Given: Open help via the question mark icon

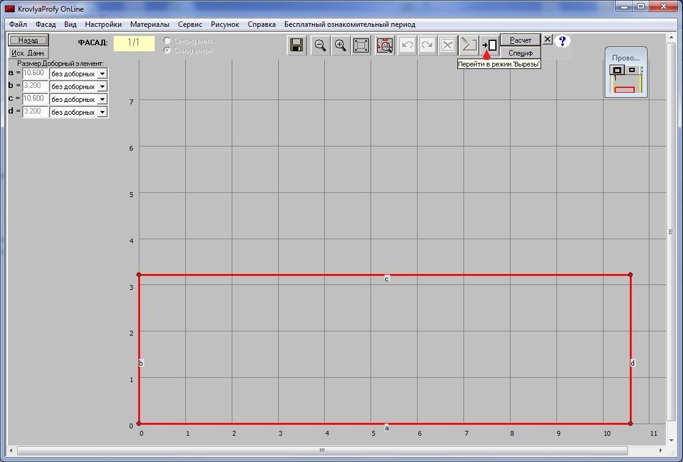Looking at the screenshot, I should (563, 41).
